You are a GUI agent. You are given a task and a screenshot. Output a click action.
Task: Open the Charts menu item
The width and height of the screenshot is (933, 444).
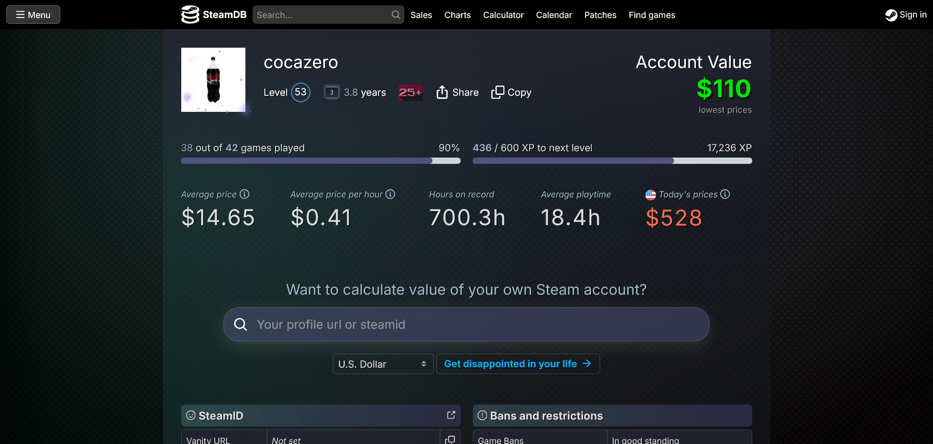click(x=457, y=15)
